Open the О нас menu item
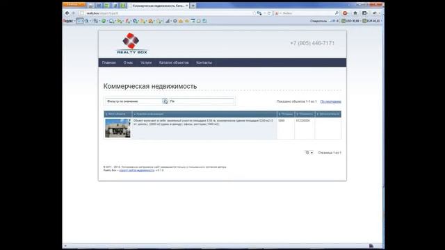Screen dimensions: 445x250 128,62
